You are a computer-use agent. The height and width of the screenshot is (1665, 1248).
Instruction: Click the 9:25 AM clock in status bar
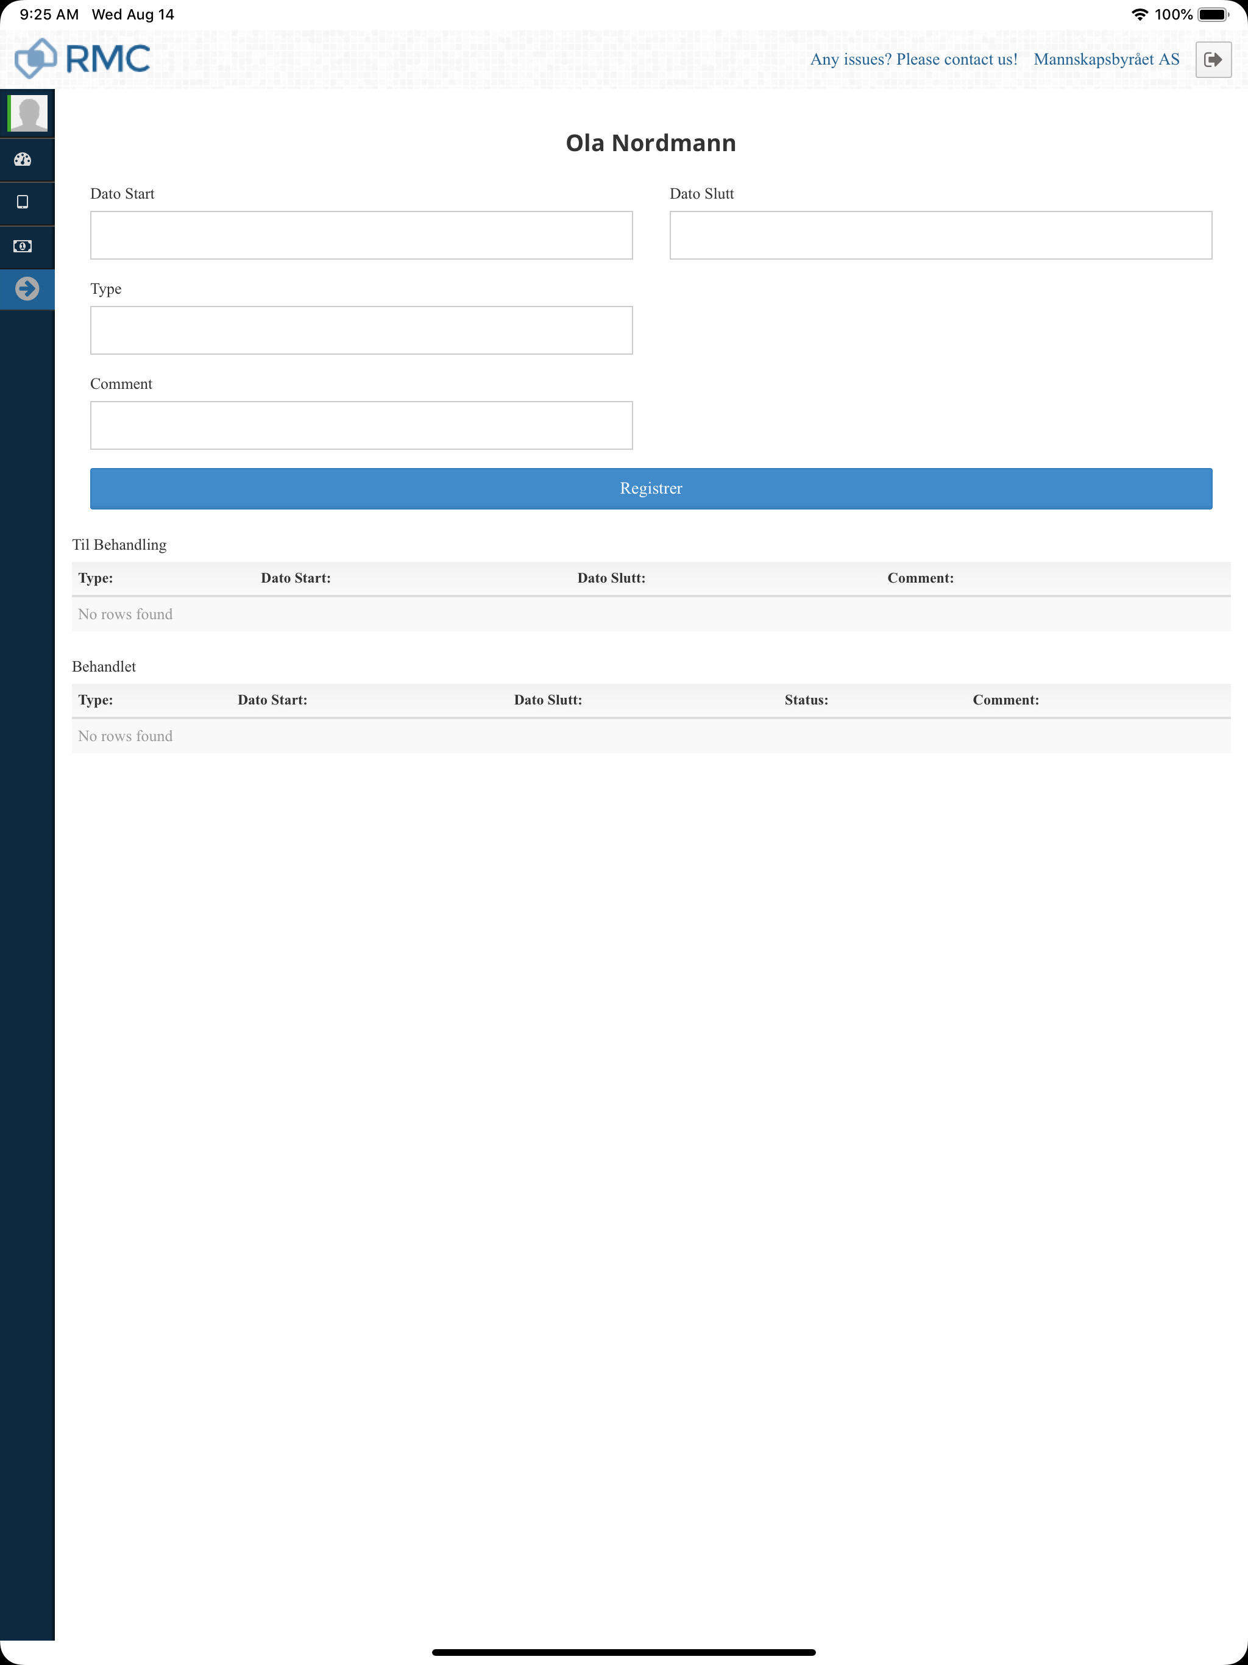pyautogui.click(x=49, y=14)
